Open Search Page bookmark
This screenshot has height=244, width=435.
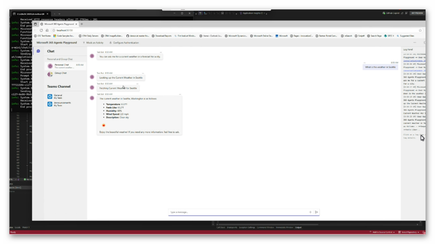click(374, 36)
